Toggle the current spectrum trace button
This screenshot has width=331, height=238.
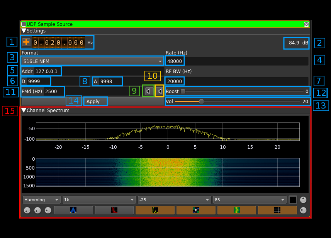click(x=155, y=210)
